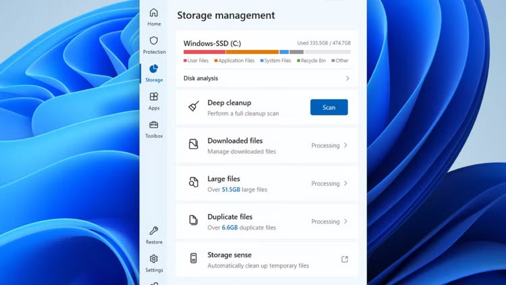Screen dimensions: 506x285
Task: Start the Deep cleanup Scan
Action: tap(329, 107)
